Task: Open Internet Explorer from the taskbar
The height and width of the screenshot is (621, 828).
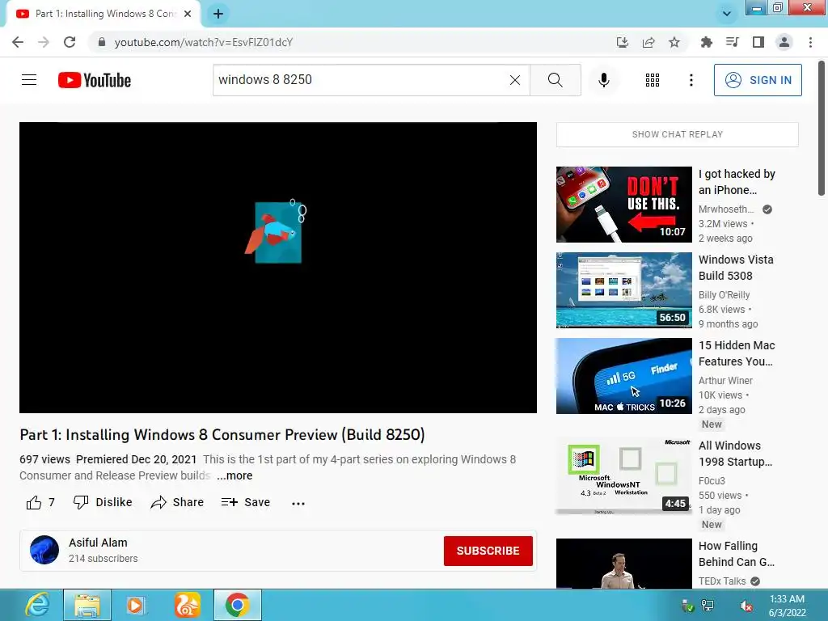Action: click(x=37, y=605)
